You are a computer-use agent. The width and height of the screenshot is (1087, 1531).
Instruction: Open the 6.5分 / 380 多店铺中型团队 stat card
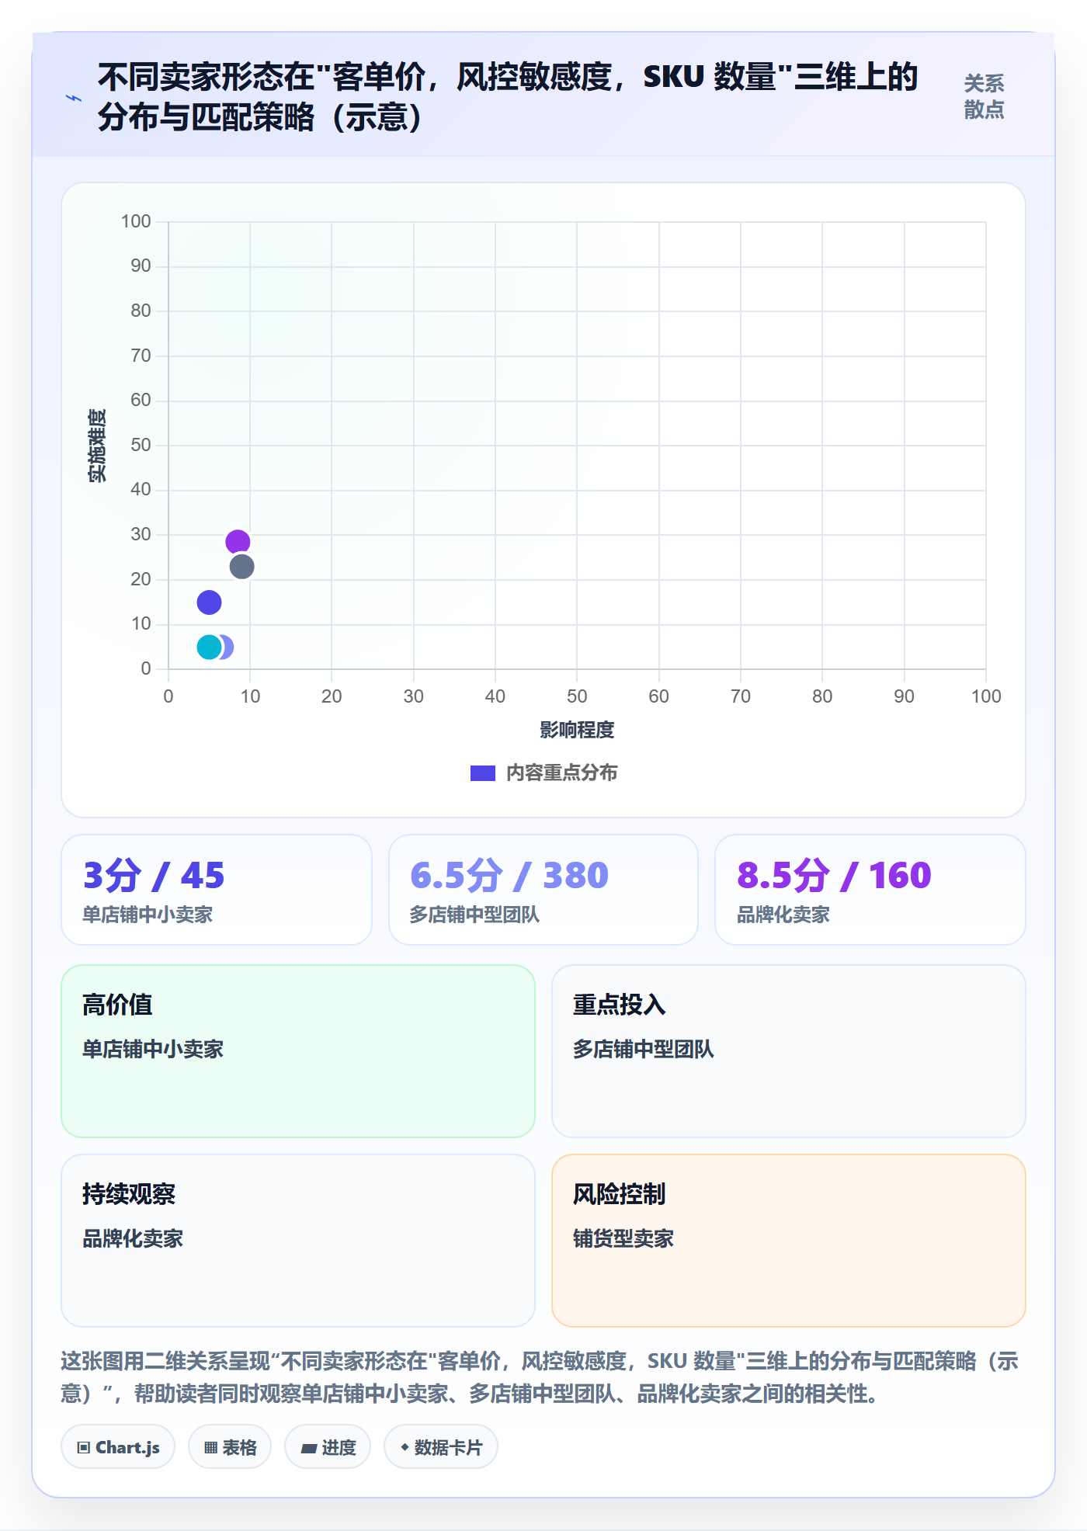pyautogui.click(x=543, y=890)
